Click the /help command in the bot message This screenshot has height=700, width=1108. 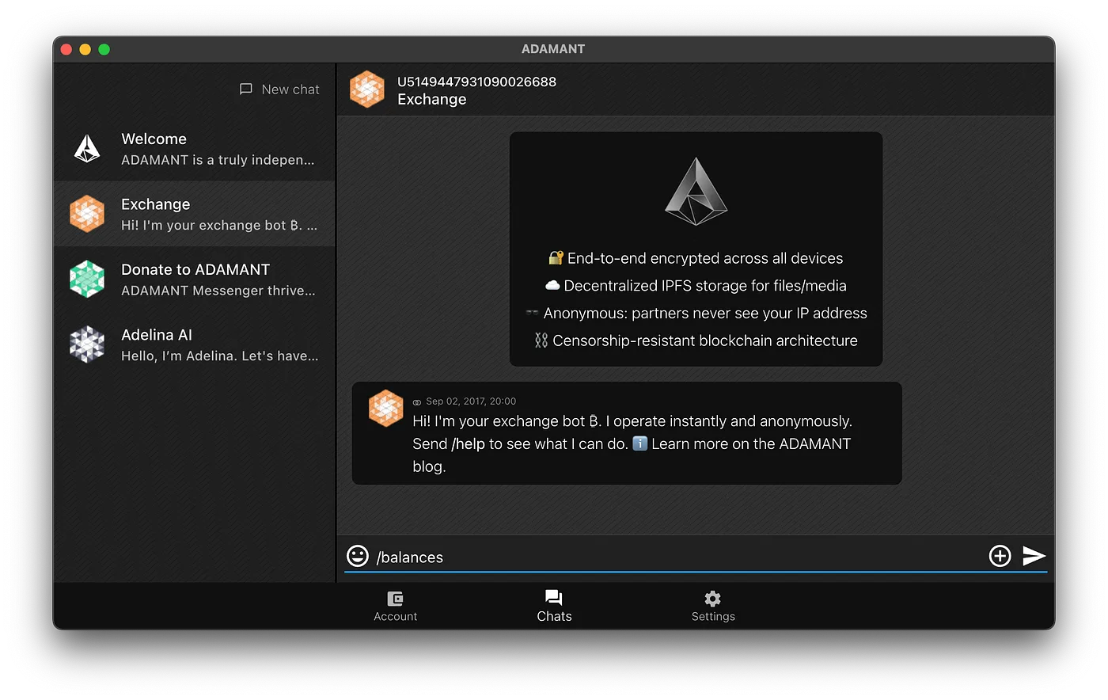click(x=468, y=444)
